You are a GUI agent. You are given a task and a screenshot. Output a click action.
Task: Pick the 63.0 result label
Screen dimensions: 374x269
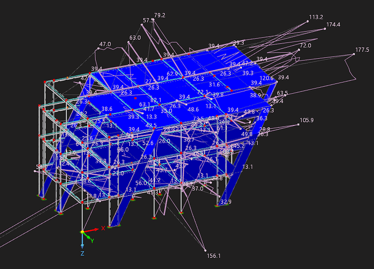click(135, 38)
